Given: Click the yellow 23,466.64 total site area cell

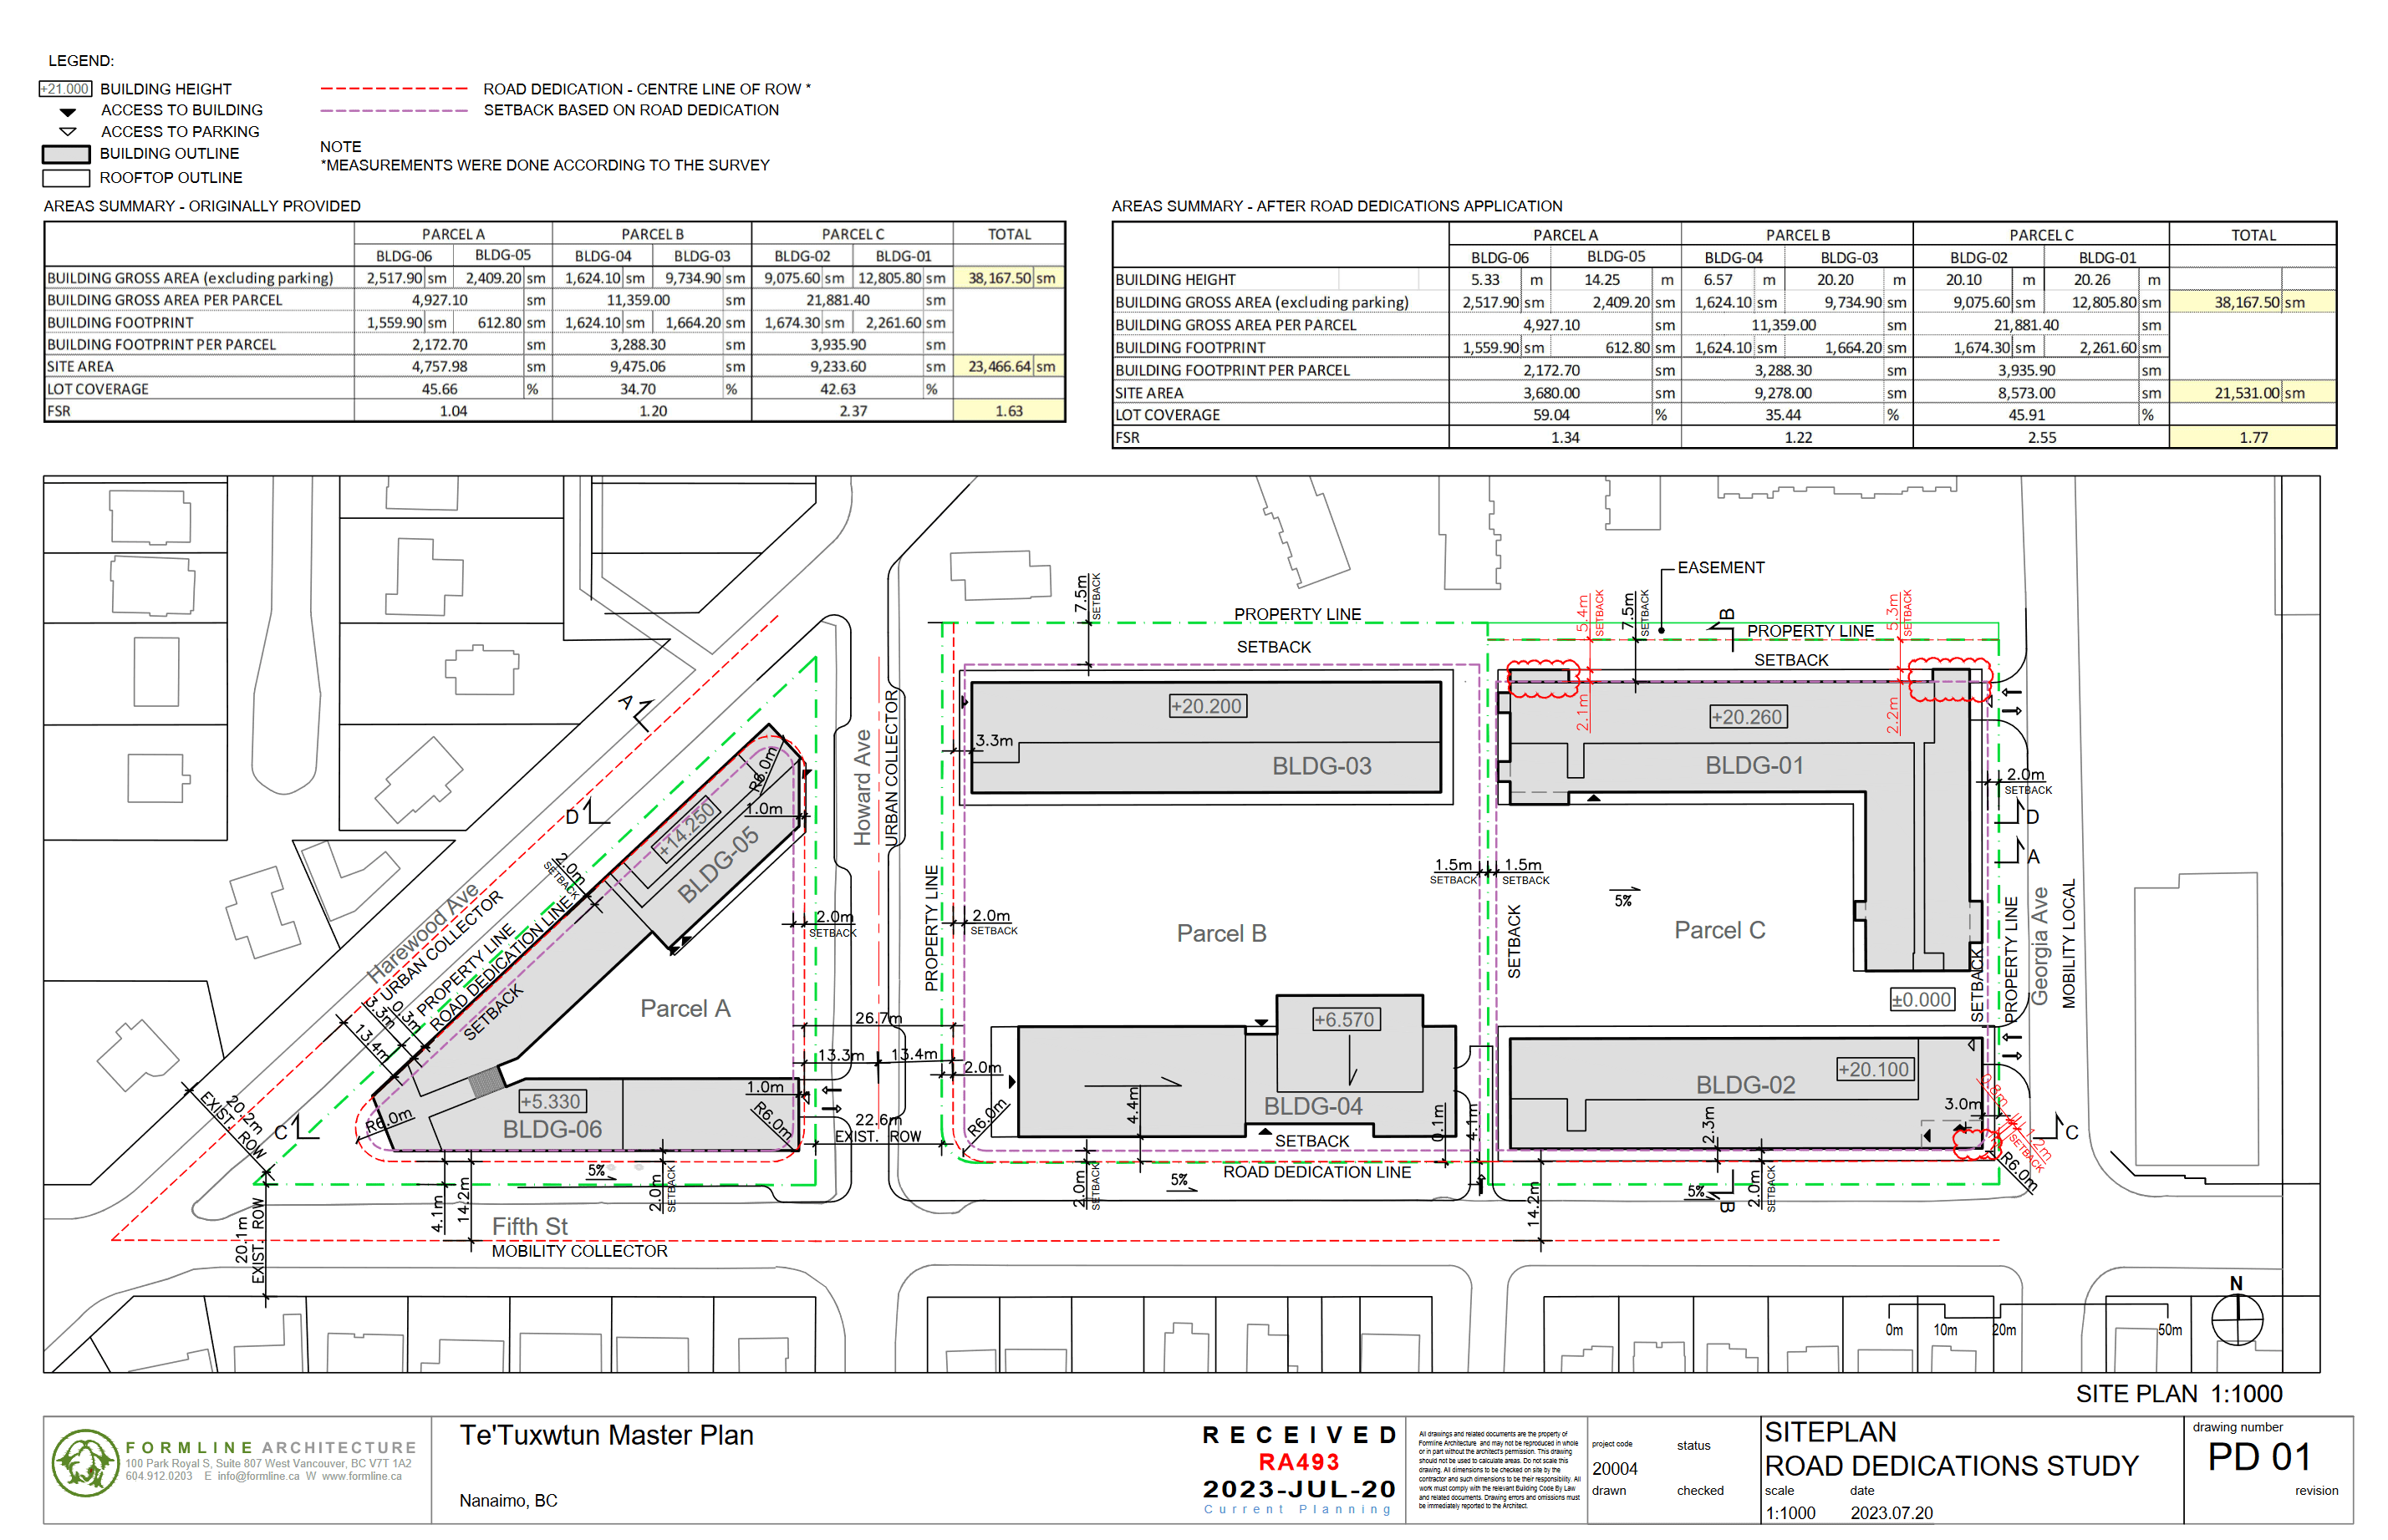Looking at the screenshot, I should click(1009, 367).
